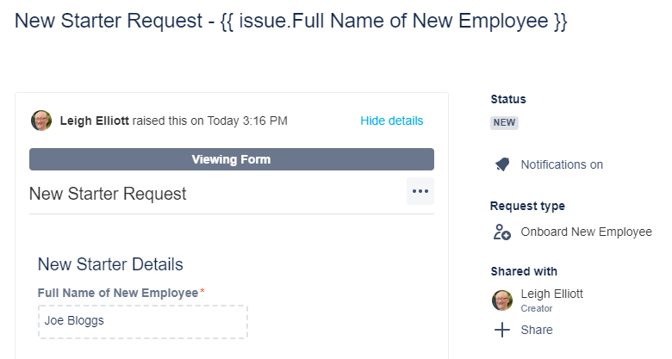Click the Leigh Elliott name under Shared with
This screenshot has height=359, width=672.
[x=551, y=294]
